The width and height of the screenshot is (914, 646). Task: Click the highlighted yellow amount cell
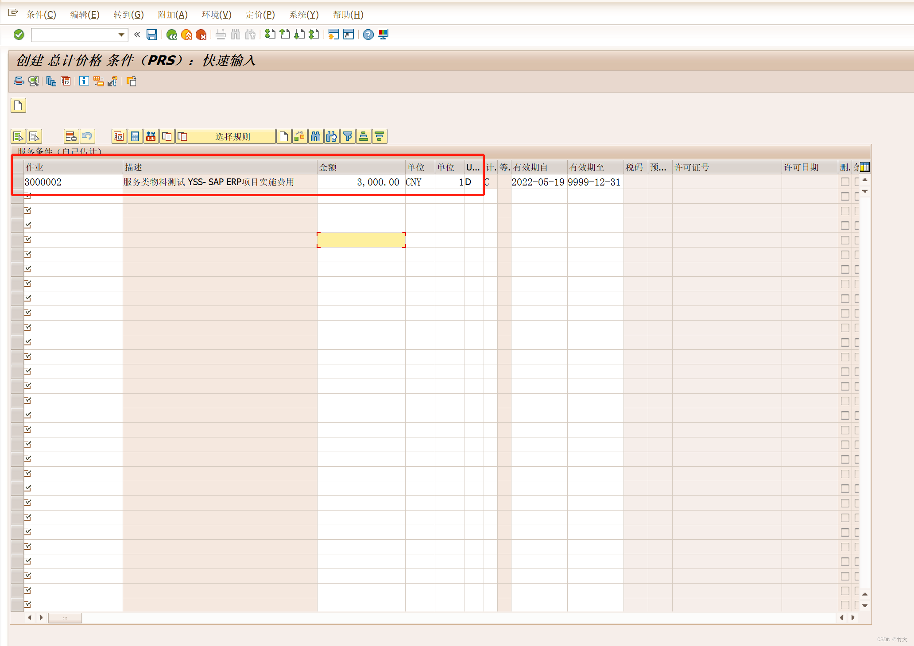pyautogui.click(x=361, y=240)
